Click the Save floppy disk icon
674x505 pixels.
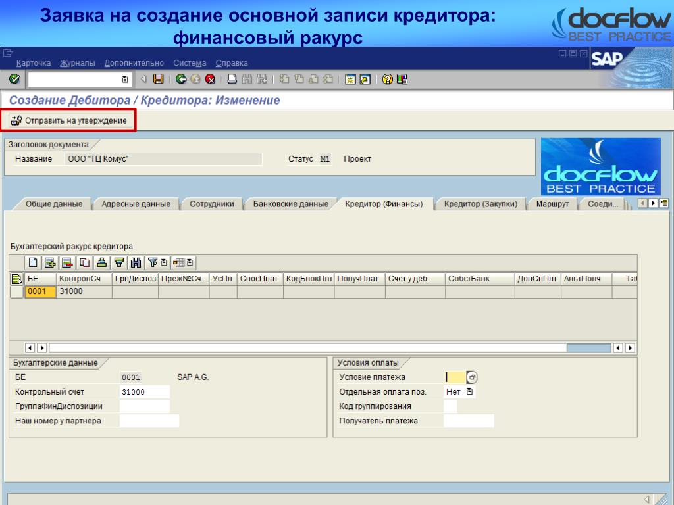(158, 79)
